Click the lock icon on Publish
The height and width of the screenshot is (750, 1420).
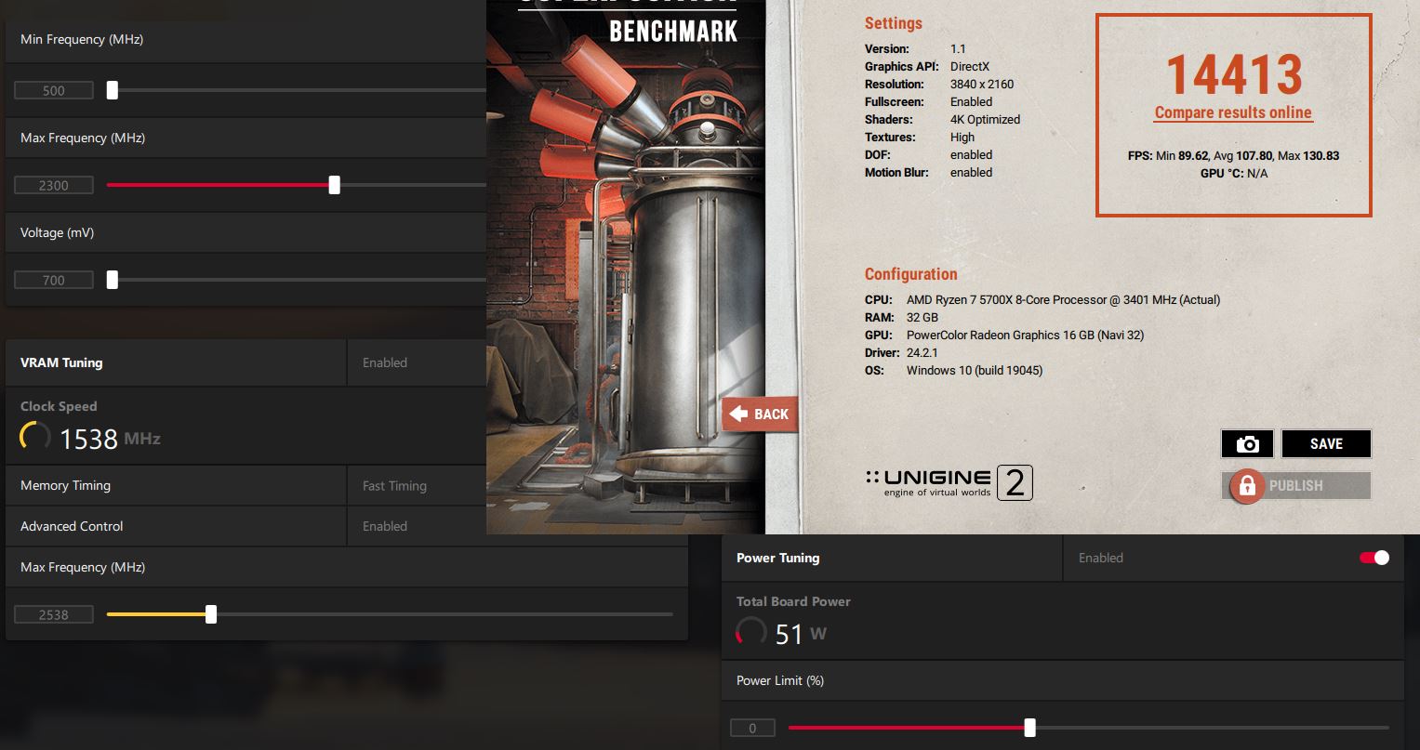coord(1247,486)
